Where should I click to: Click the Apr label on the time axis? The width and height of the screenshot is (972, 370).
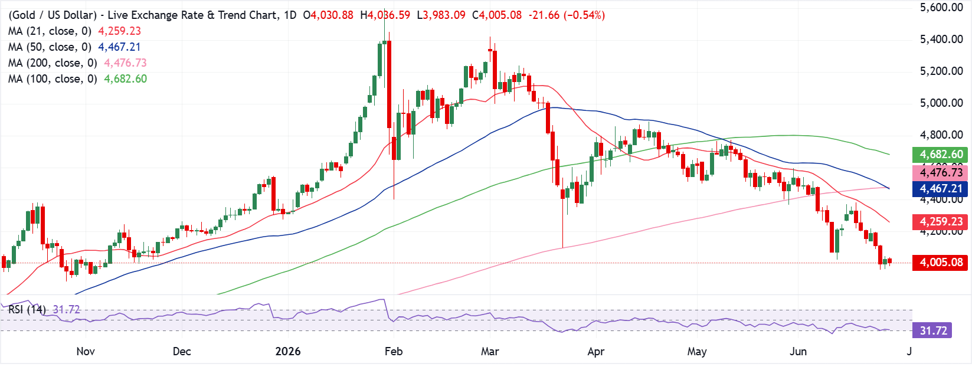click(x=596, y=352)
